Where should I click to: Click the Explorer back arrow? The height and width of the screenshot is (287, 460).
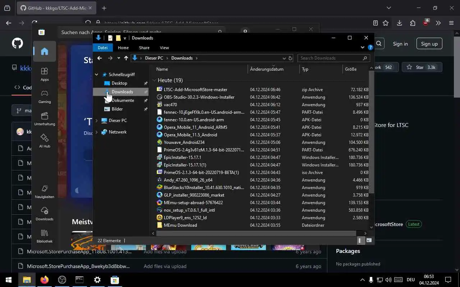click(x=100, y=58)
